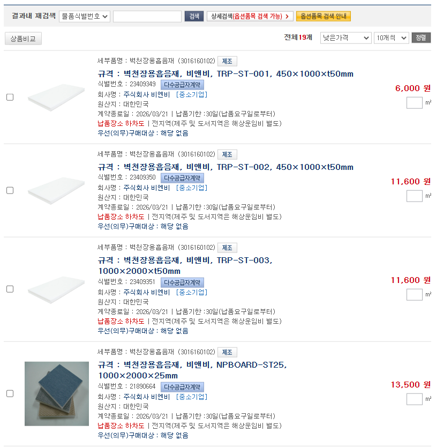
Task: Check the TRP-ST-002 product checkbox
Action: (x=10, y=190)
